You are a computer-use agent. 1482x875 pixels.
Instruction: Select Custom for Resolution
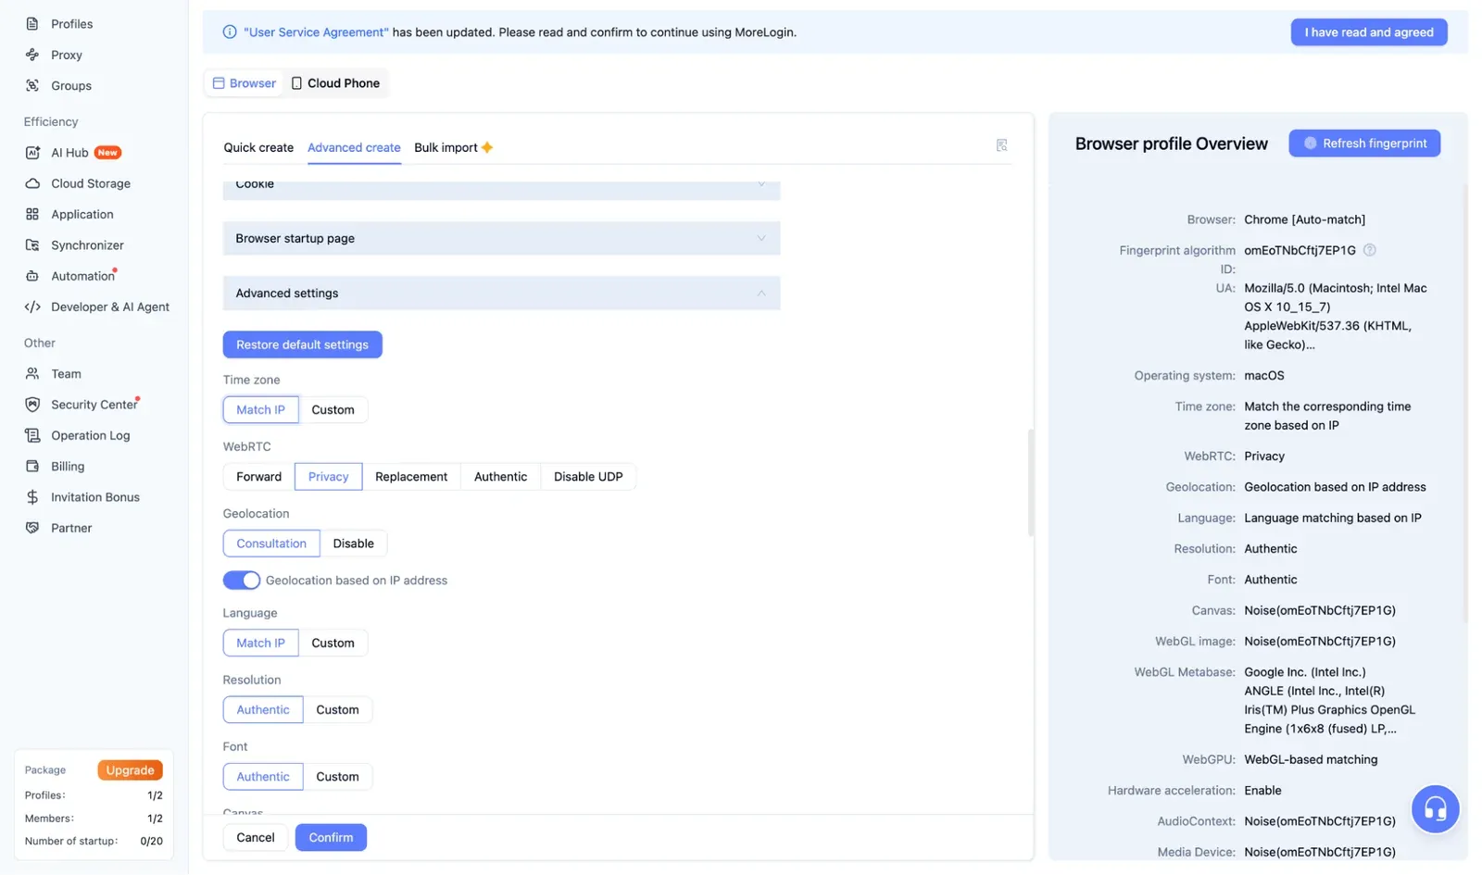tap(337, 710)
